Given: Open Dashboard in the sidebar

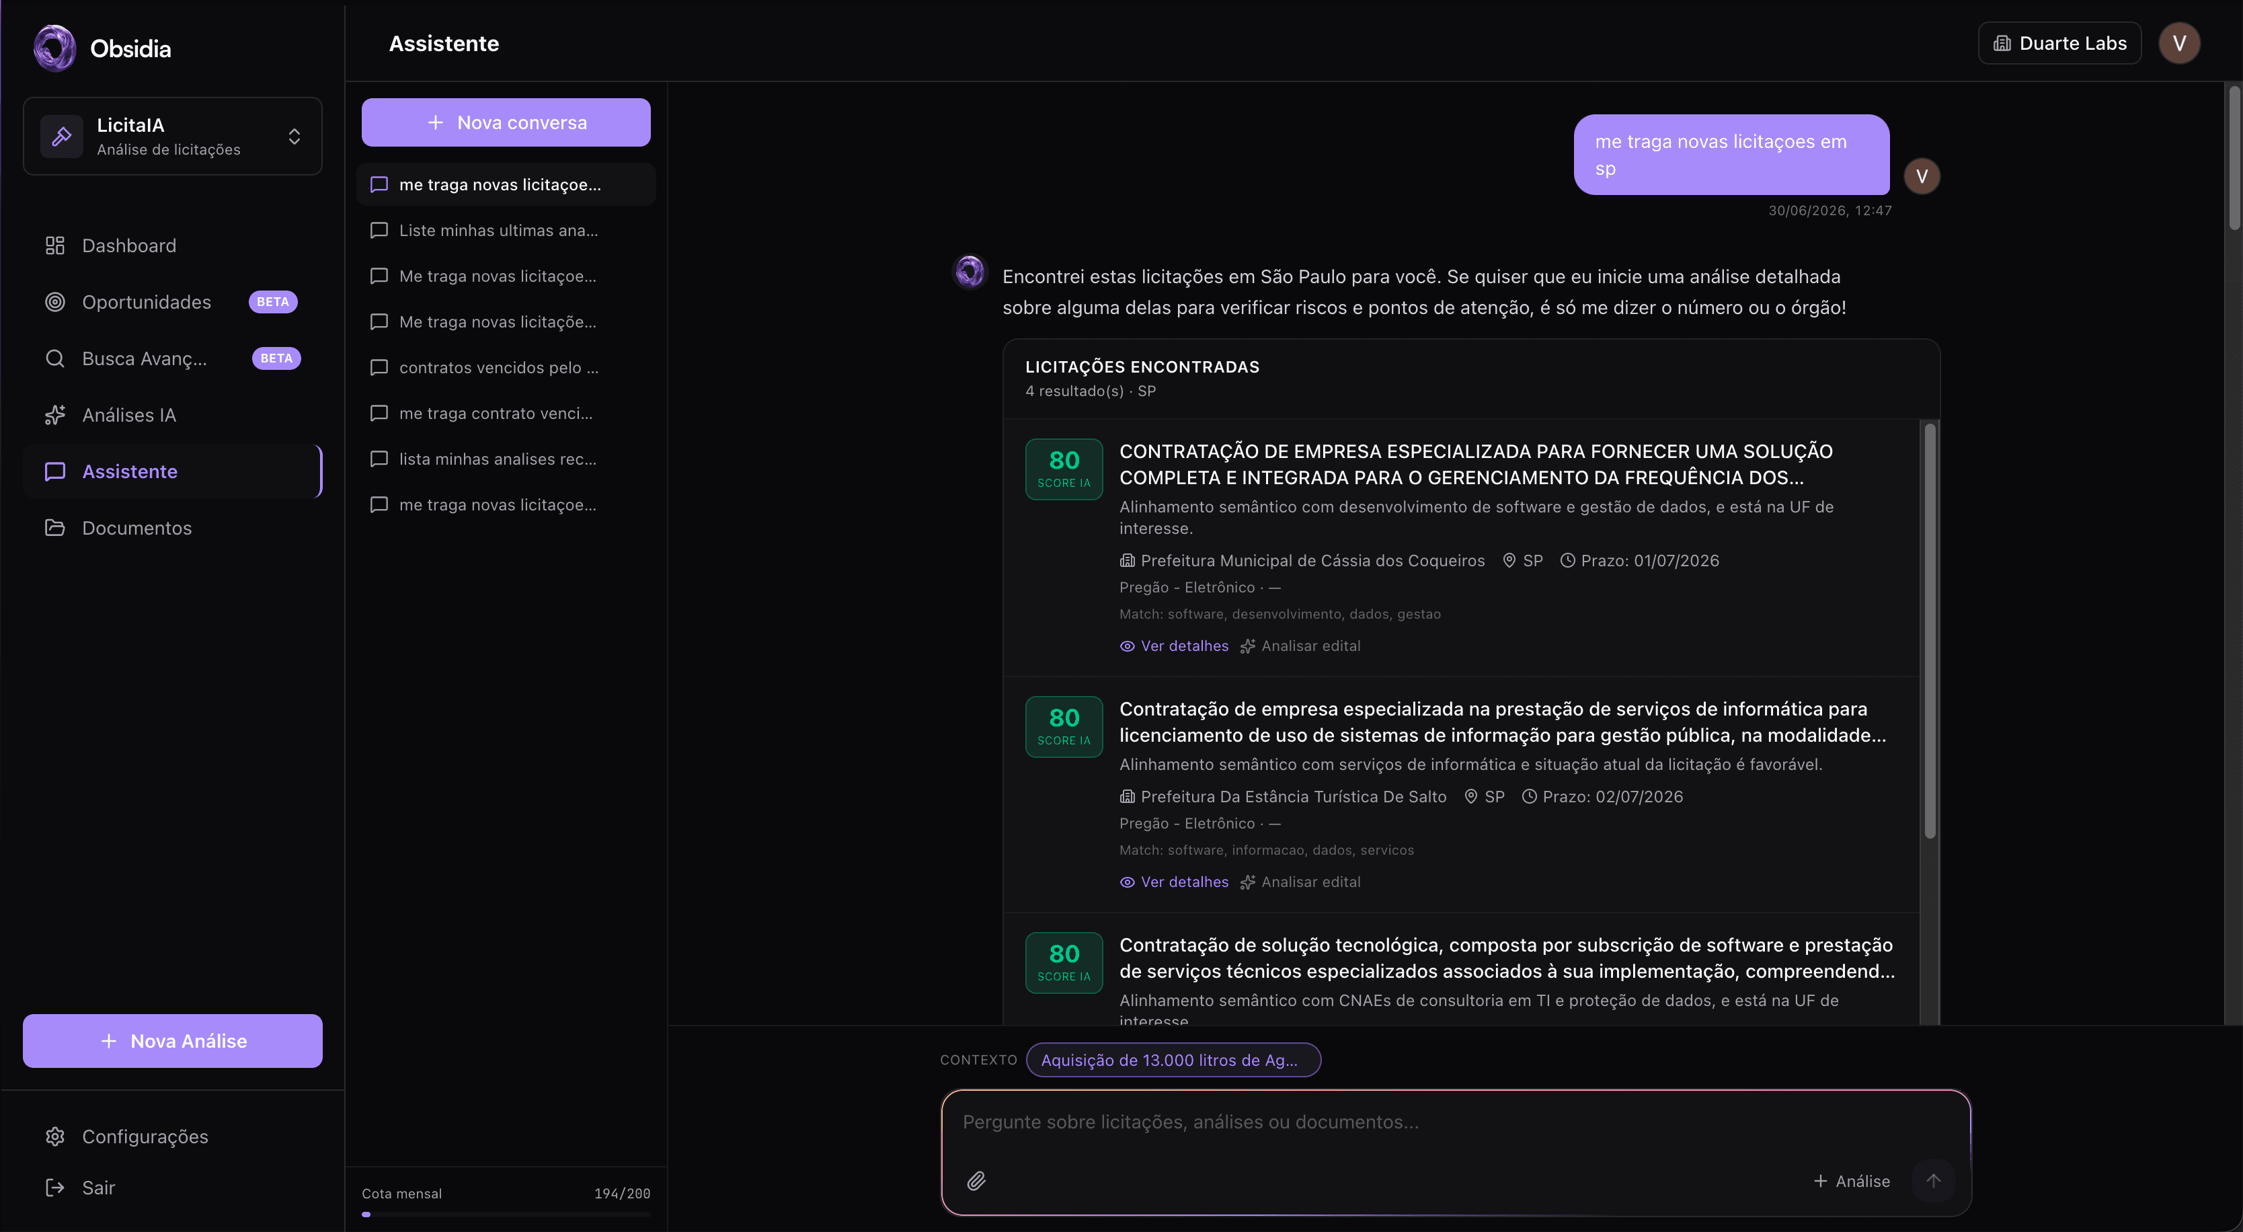Looking at the screenshot, I should [172, 245].
